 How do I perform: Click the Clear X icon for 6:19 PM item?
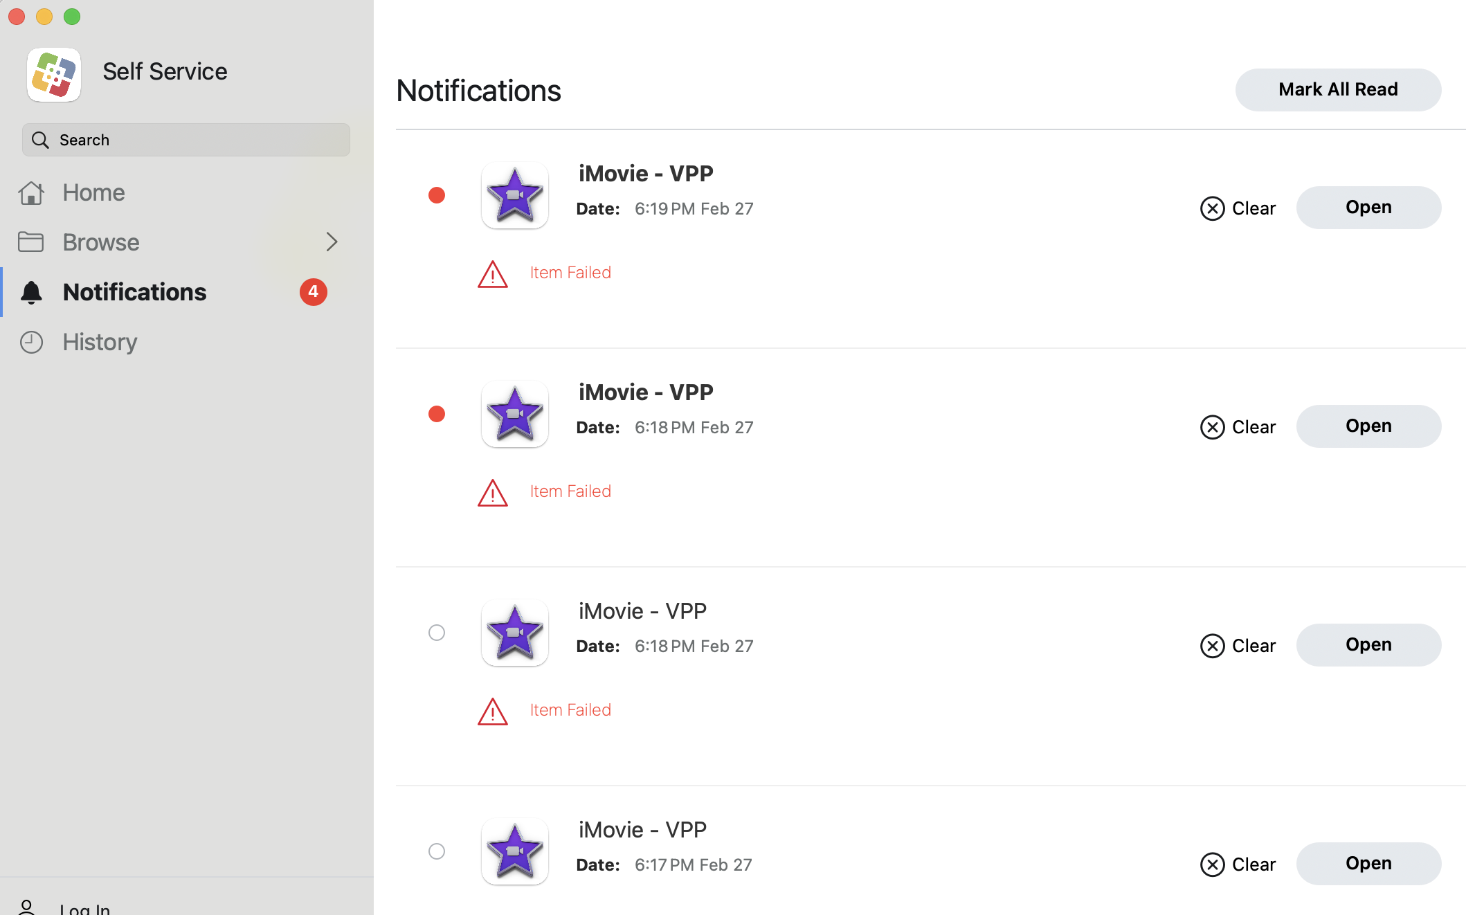[1212, 208]
